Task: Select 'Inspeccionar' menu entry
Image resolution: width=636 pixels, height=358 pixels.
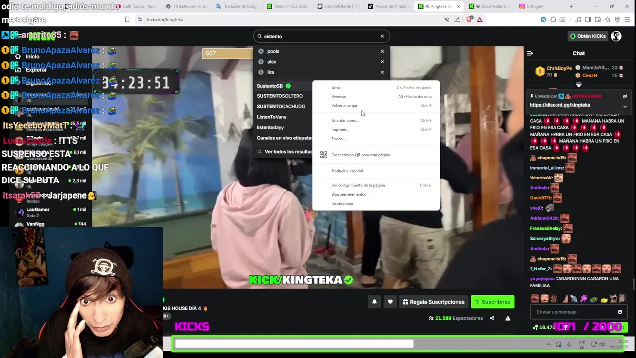Action: 376,204
